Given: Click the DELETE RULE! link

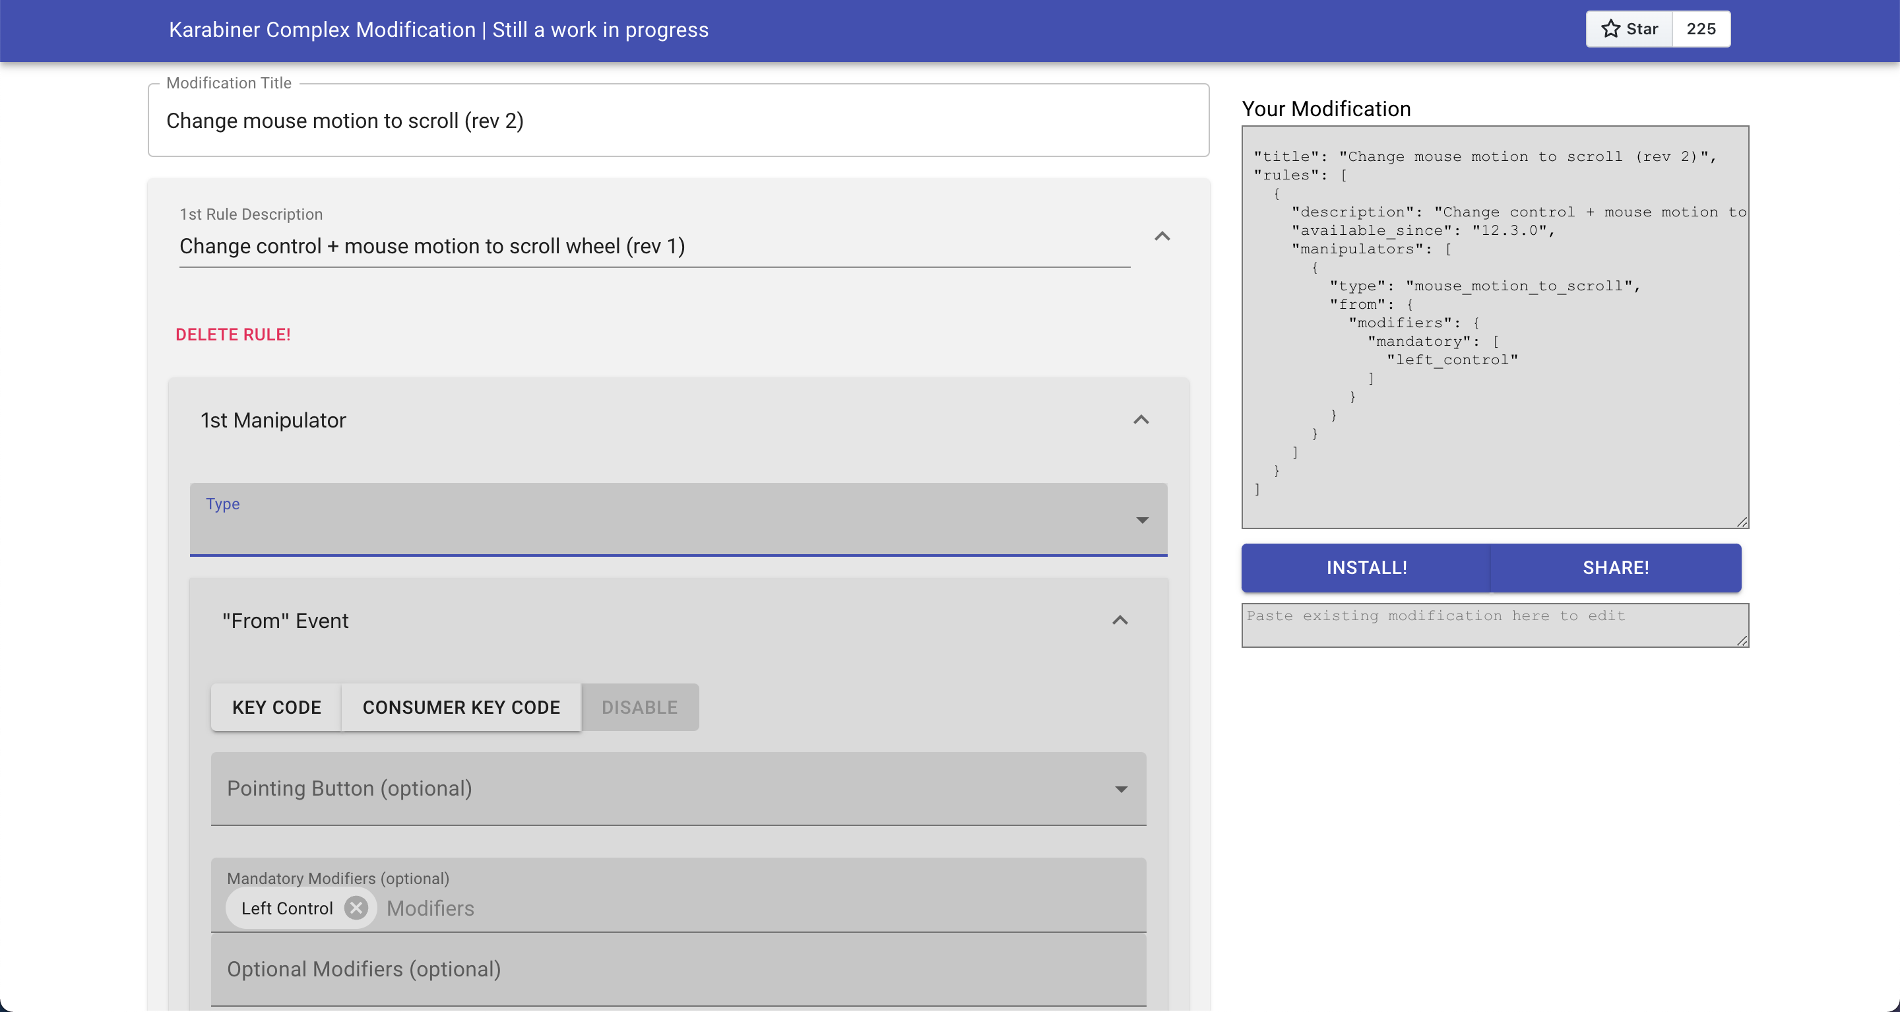Looking at the screenshot, I should (232, 333).
